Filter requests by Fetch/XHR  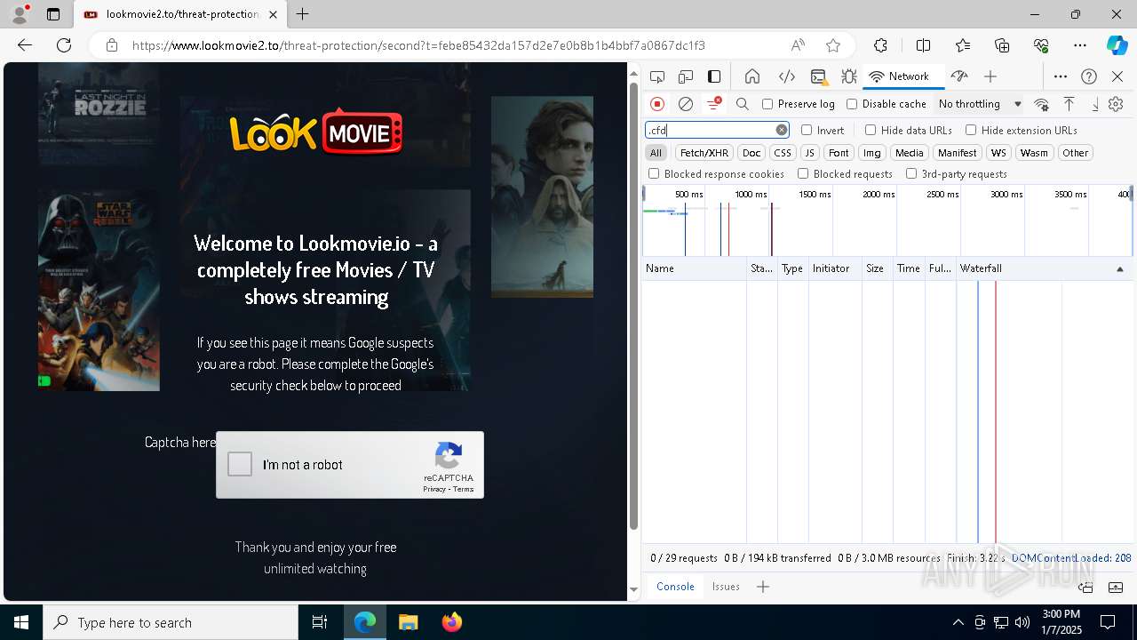[x=704, y=153]
